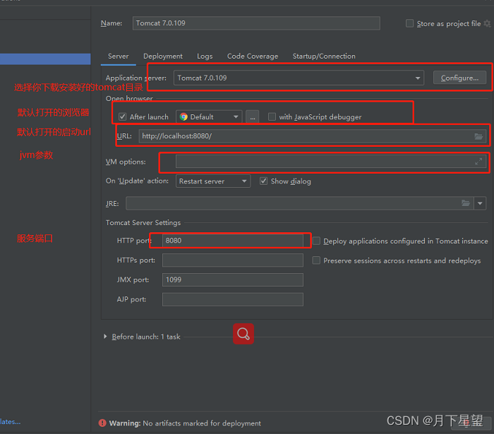
Task: Click the HTTP port field showing 8080
Action: pos(232,241)
